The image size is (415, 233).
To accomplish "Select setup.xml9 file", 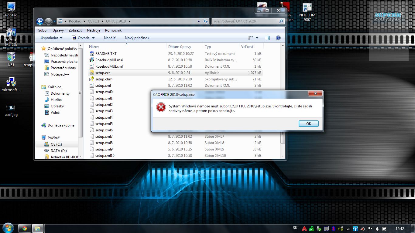I will pyautogui.click(x=104, y=149).
